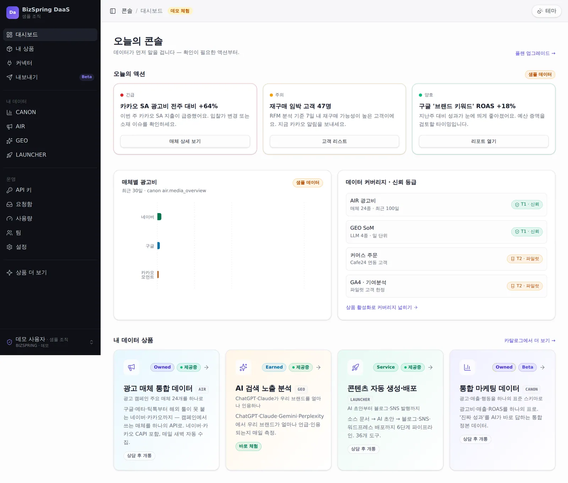This screenshot has height=483, width=568.
Task: Open 상품 활성화로 커버리지 넓히기 link
Action: coord(382,308)
